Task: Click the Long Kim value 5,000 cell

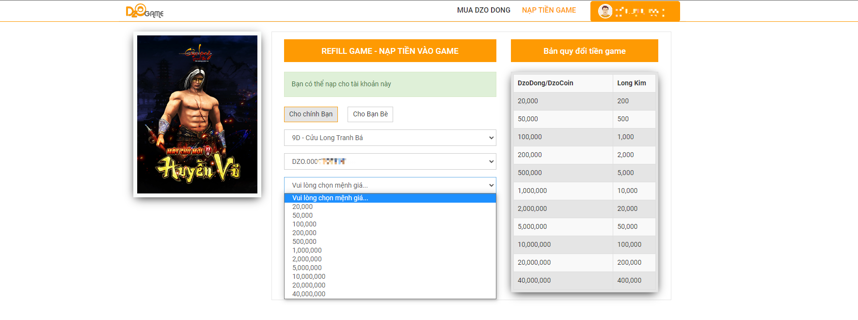Action: 635,173
